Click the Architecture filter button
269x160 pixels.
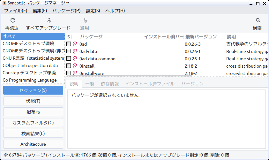[33, 144]
